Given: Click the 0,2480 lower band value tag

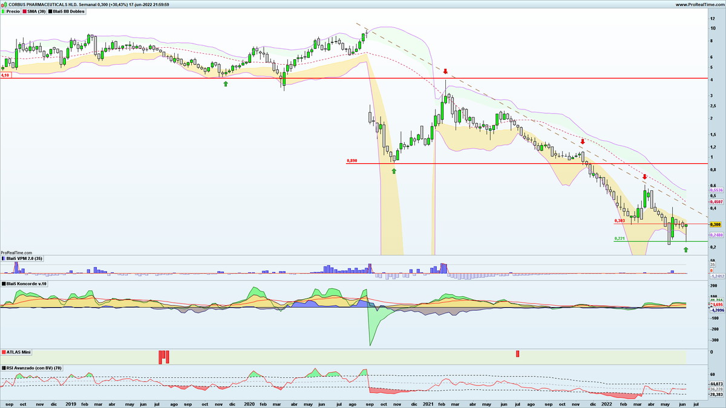Looking at the screenshot, I should point(716,235).
